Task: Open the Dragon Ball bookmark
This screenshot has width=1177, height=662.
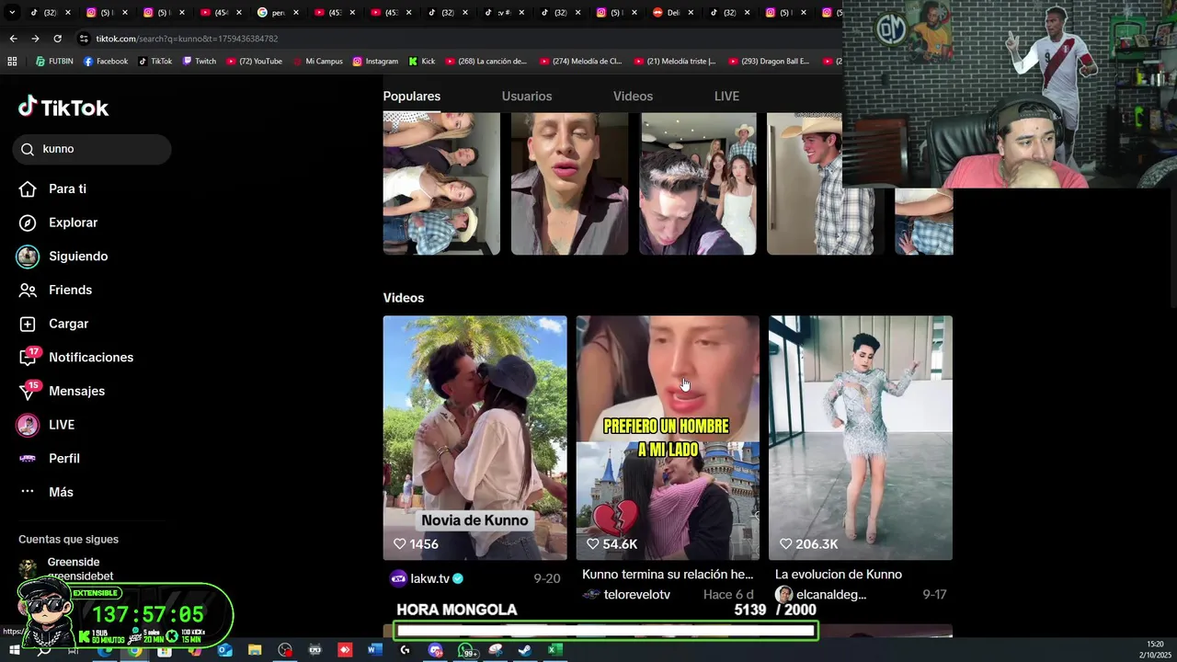Action: click(x=770, y=62)
